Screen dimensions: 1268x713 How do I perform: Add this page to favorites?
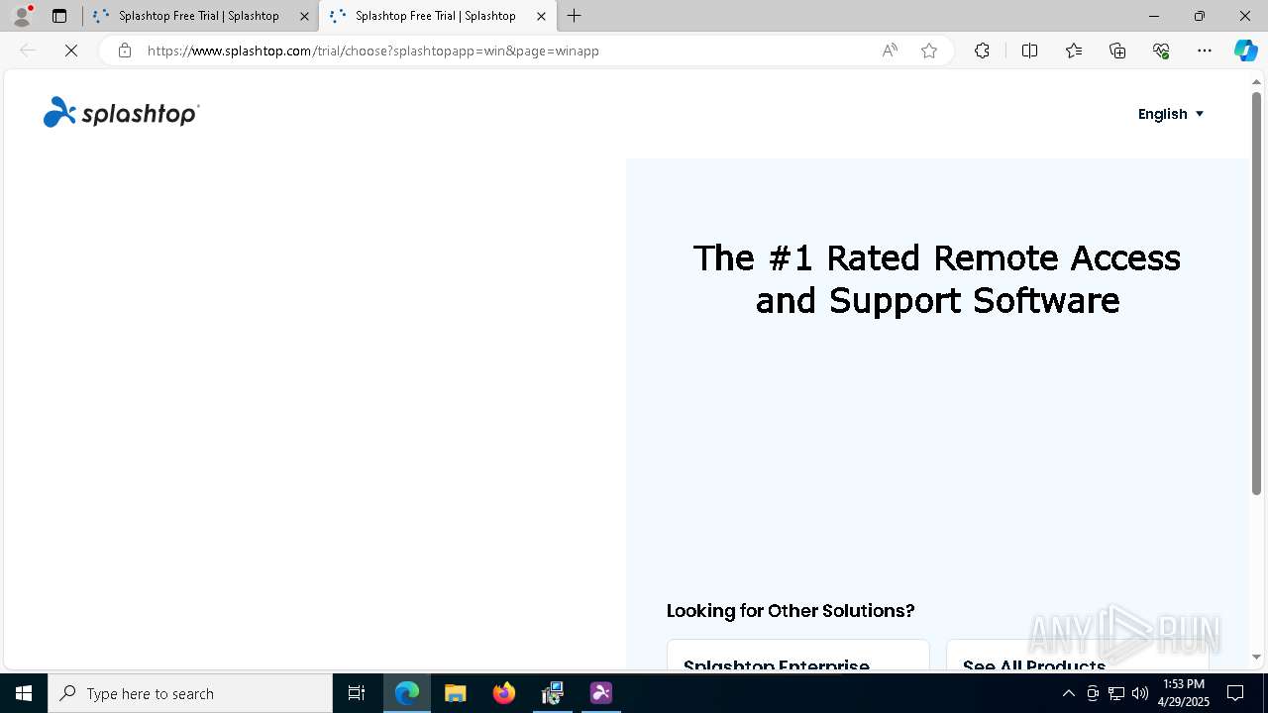click(929, 51)
